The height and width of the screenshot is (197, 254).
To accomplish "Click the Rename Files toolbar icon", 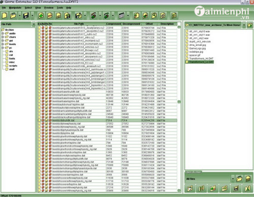I will (58, 15).
